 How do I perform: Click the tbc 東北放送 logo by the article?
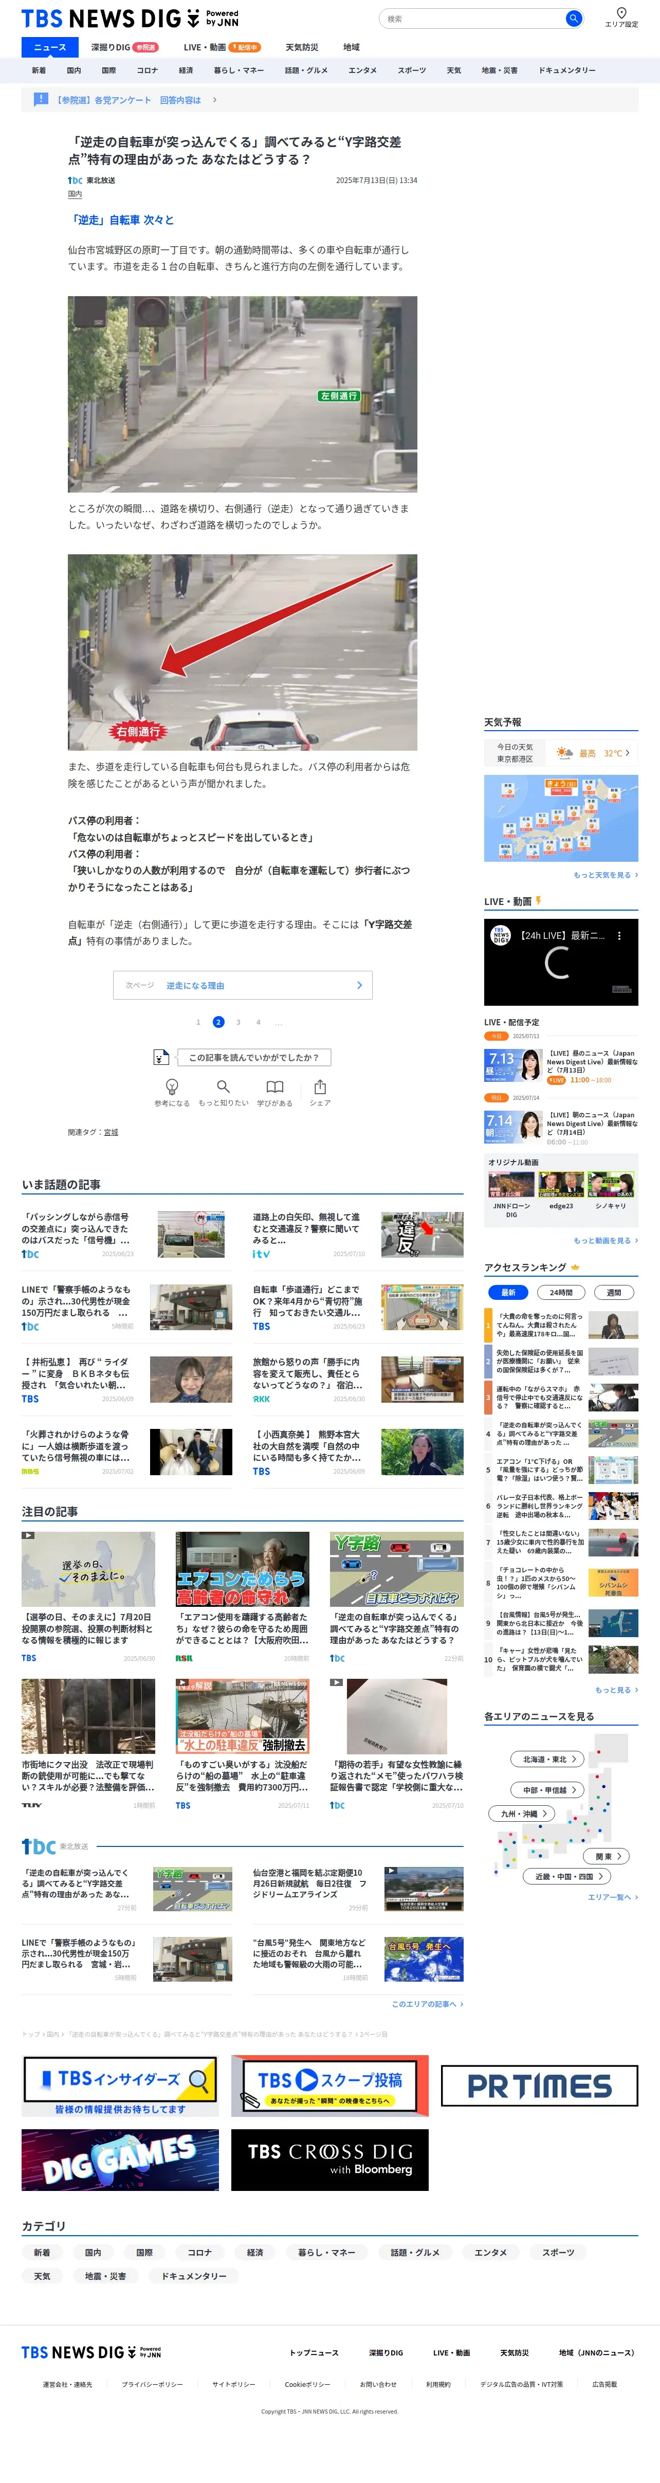click(75, 180)
